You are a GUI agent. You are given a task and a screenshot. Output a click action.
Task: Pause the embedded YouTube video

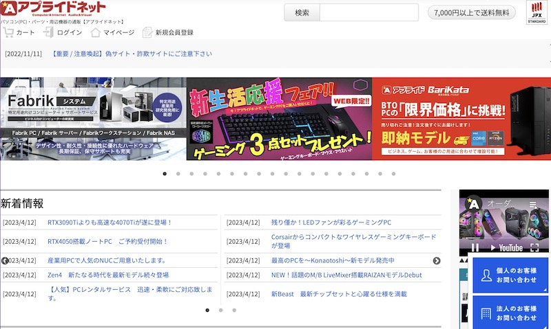tap(475, 248)
